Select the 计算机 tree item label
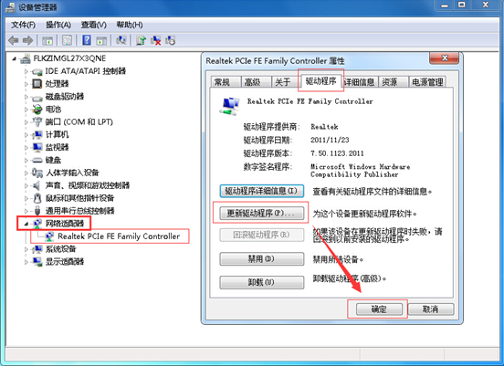Screen dimensions: 504x367 tap(57, 135)
